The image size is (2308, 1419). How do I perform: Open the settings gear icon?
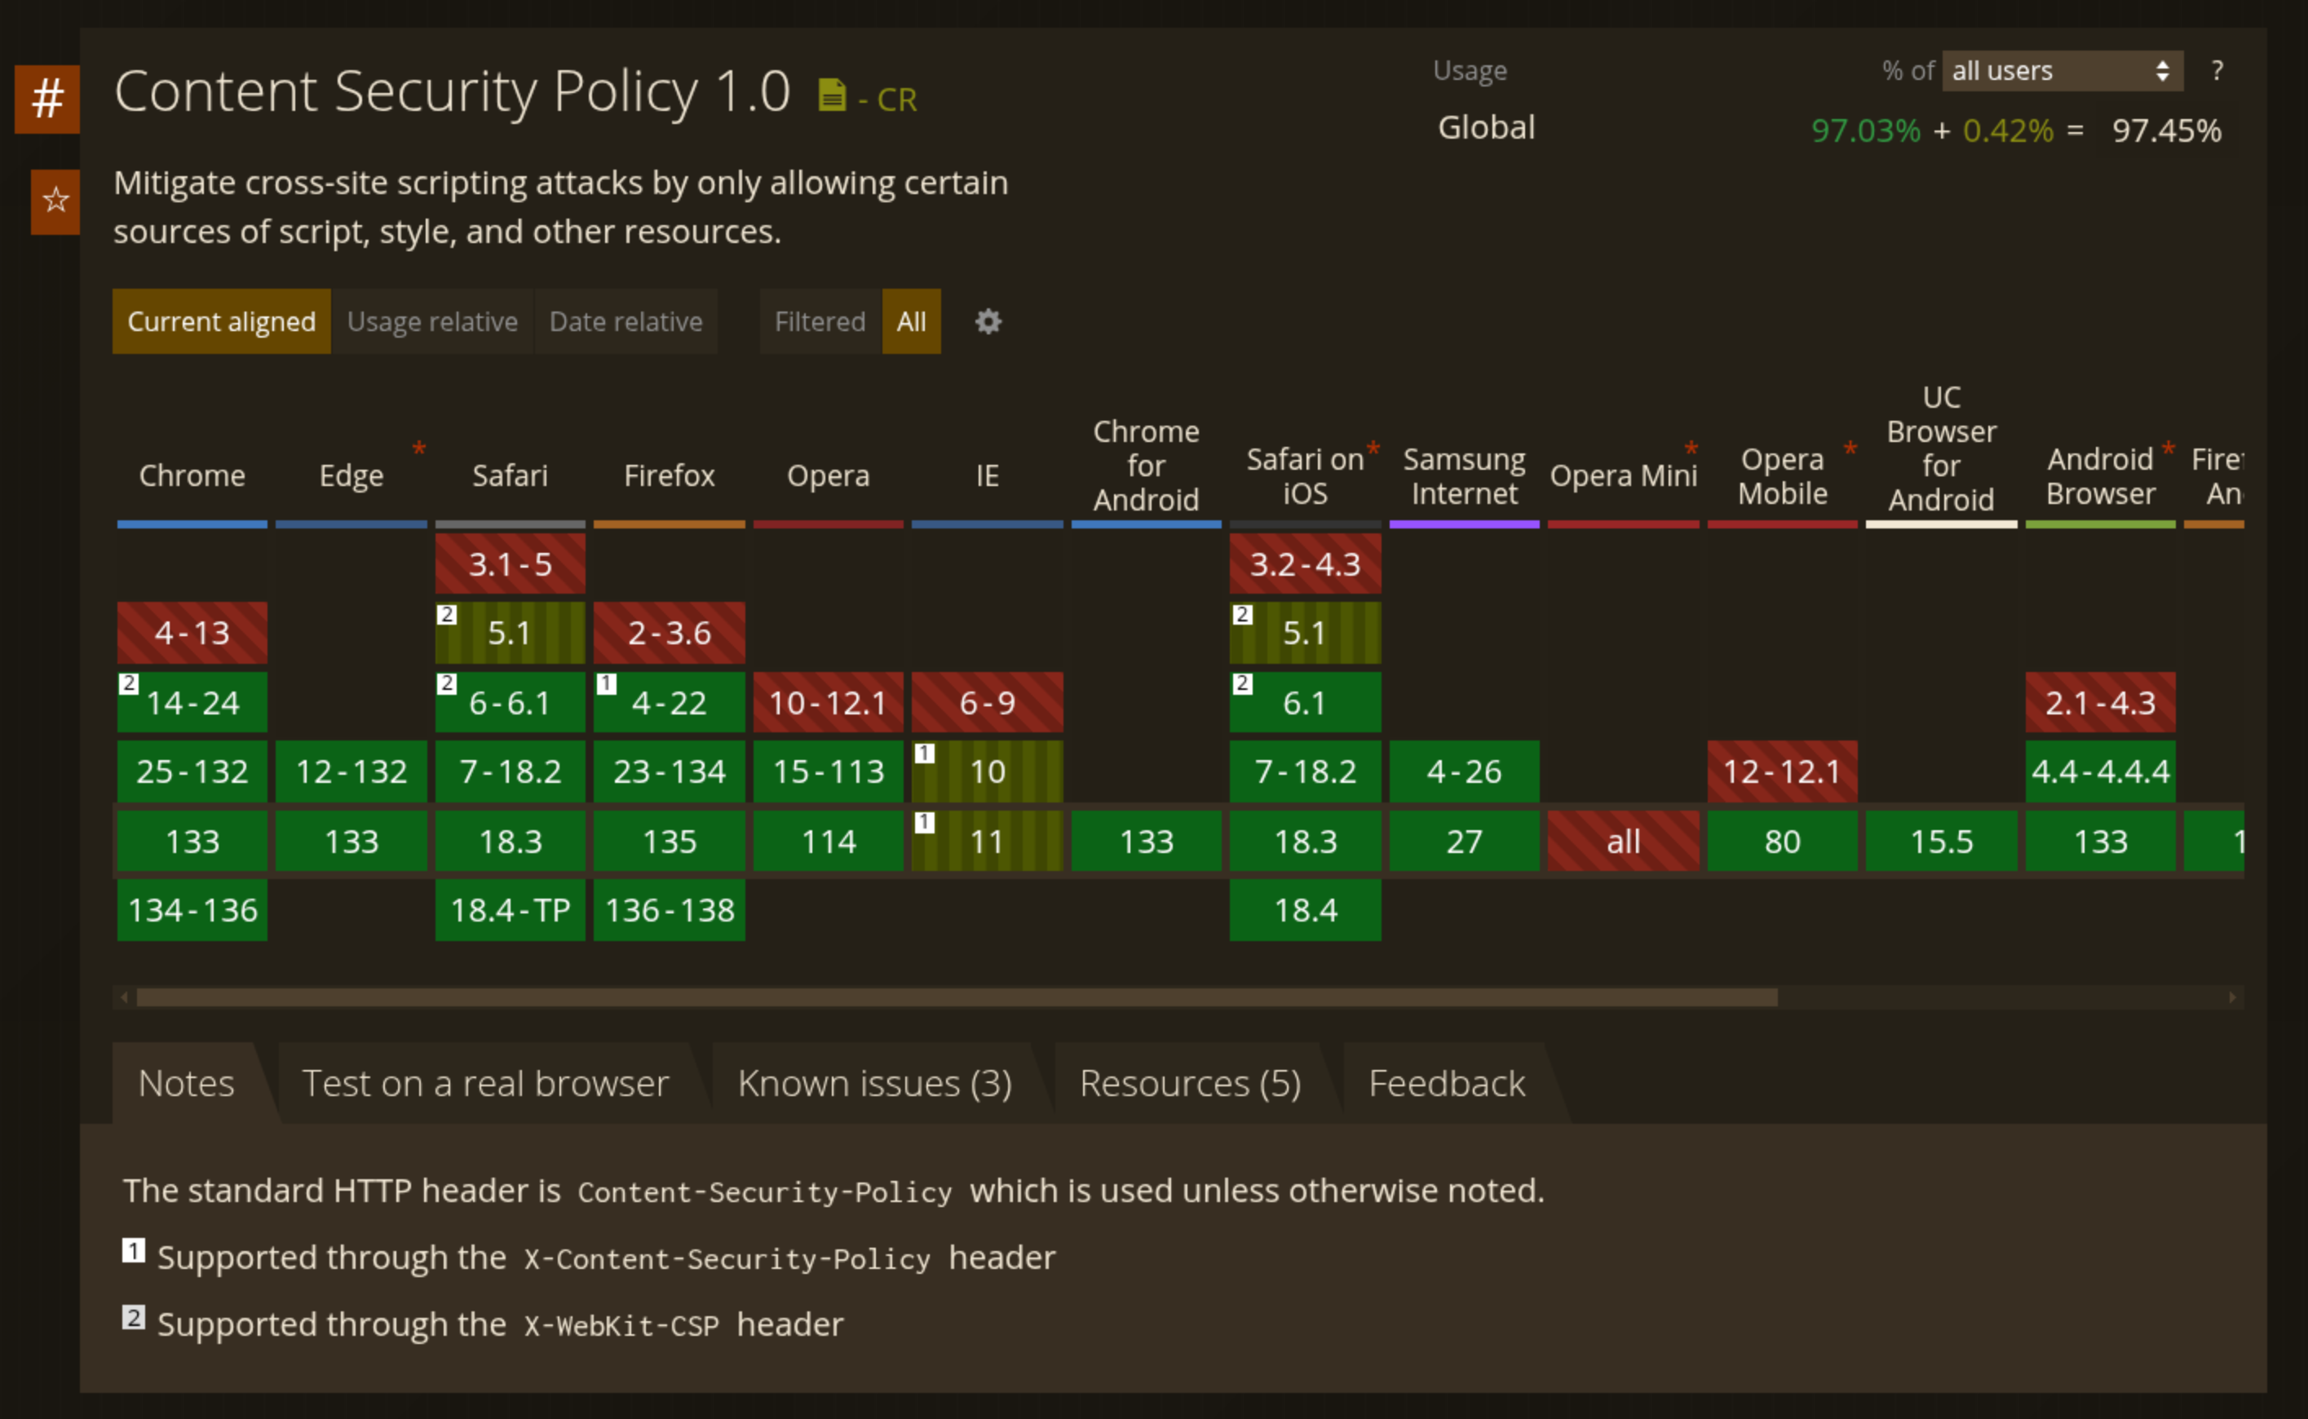pos(988,322)
